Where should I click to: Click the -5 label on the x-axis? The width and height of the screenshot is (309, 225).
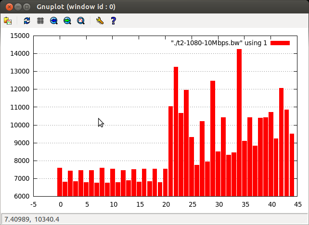33,204
